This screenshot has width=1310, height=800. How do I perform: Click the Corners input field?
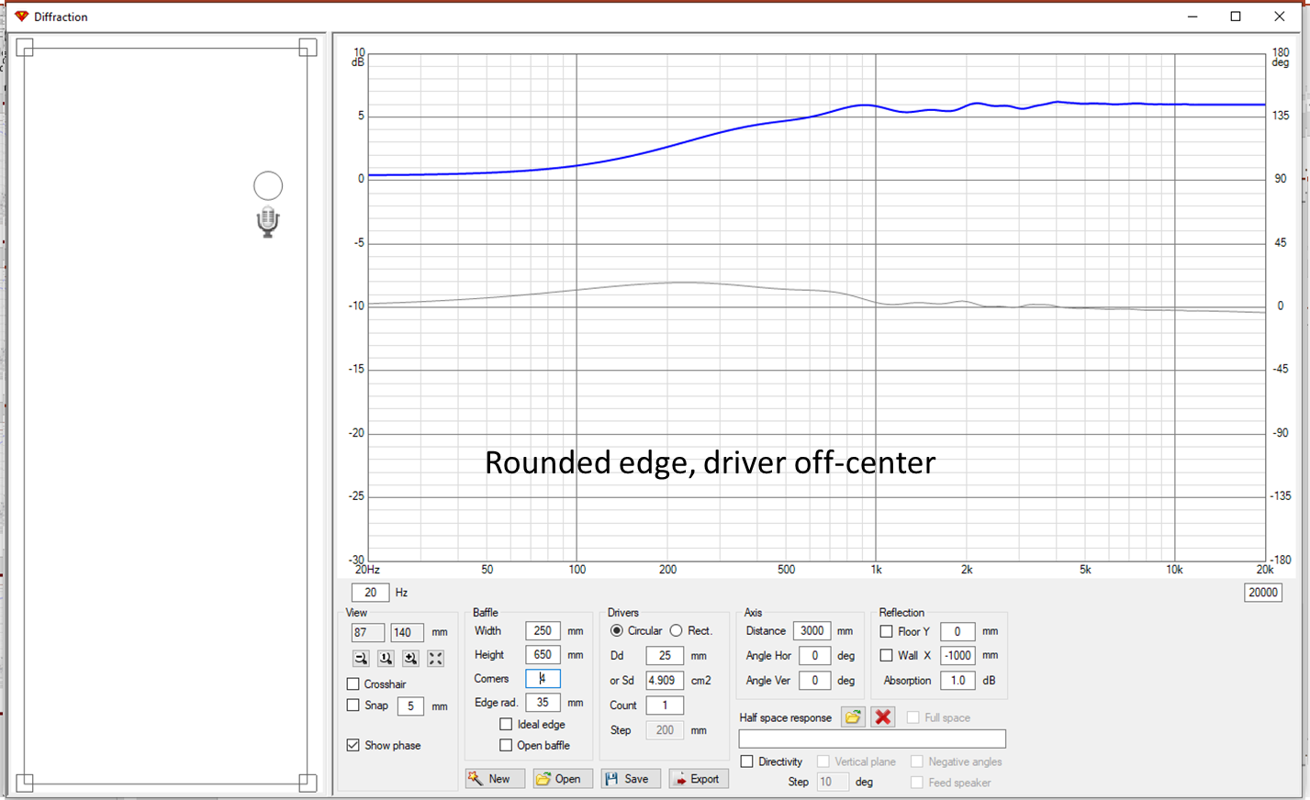(543, 679)
